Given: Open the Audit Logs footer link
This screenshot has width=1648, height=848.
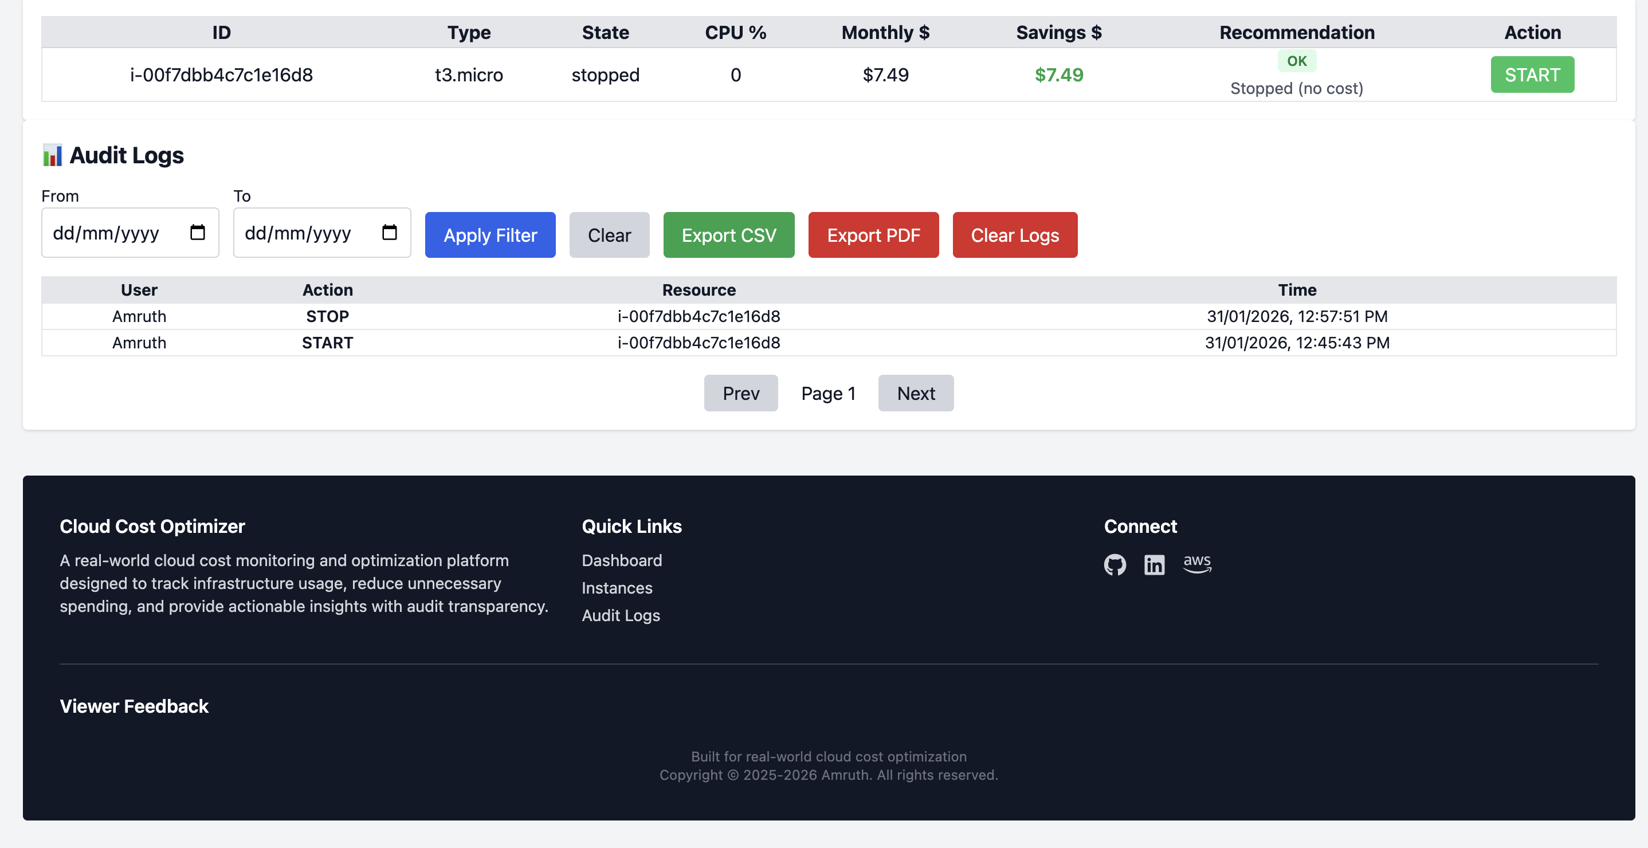Looking at the screenshot, I should pyautogui.click(x=621, y=615).
